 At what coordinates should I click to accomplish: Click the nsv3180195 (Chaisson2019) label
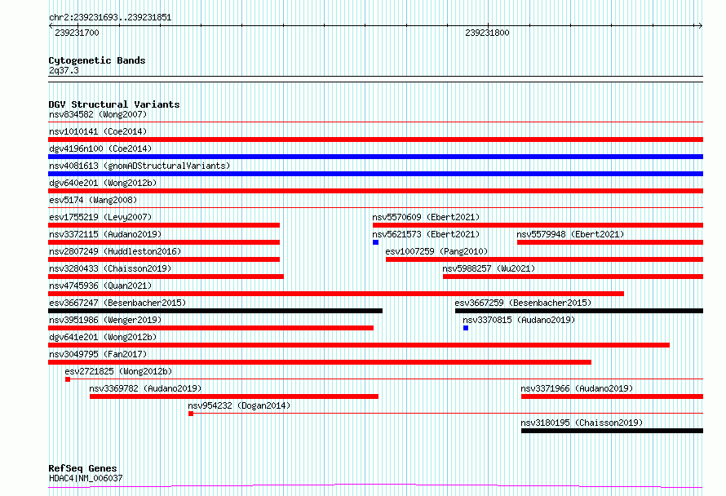pyautogui.click(x=582, y=423)
